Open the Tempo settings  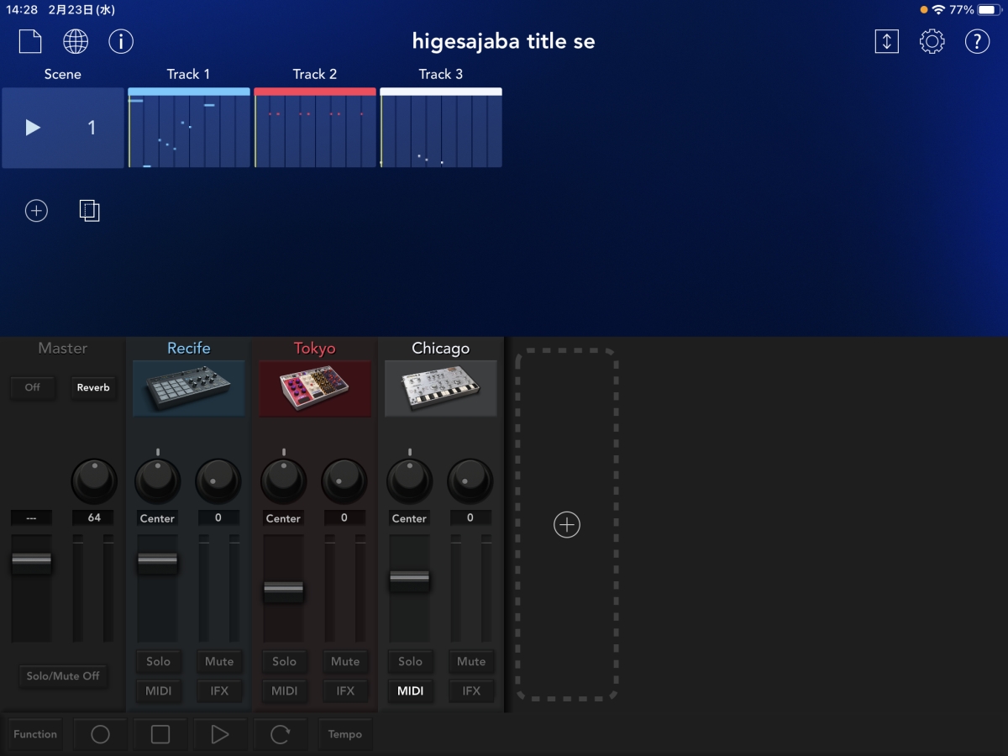click(x=344, y=734)
